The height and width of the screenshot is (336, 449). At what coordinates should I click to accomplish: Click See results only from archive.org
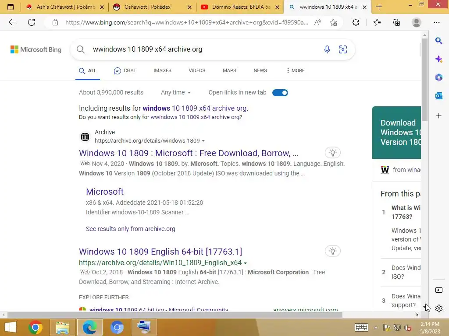[x=131, y=229]
